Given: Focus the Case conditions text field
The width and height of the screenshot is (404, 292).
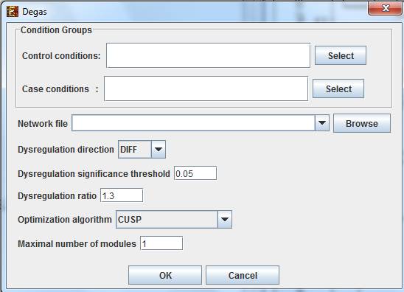Looking at the screenshot, I should click(206, 88).
